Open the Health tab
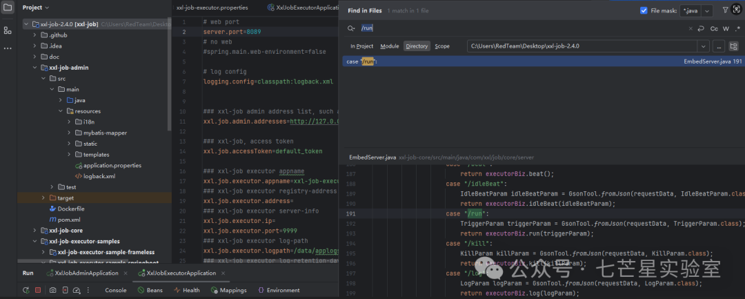 (187, 290)
